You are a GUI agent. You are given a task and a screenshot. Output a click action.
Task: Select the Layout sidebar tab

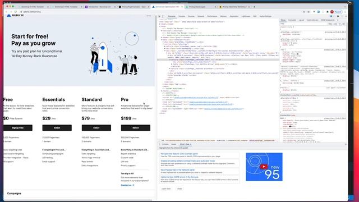click(301, 20)
